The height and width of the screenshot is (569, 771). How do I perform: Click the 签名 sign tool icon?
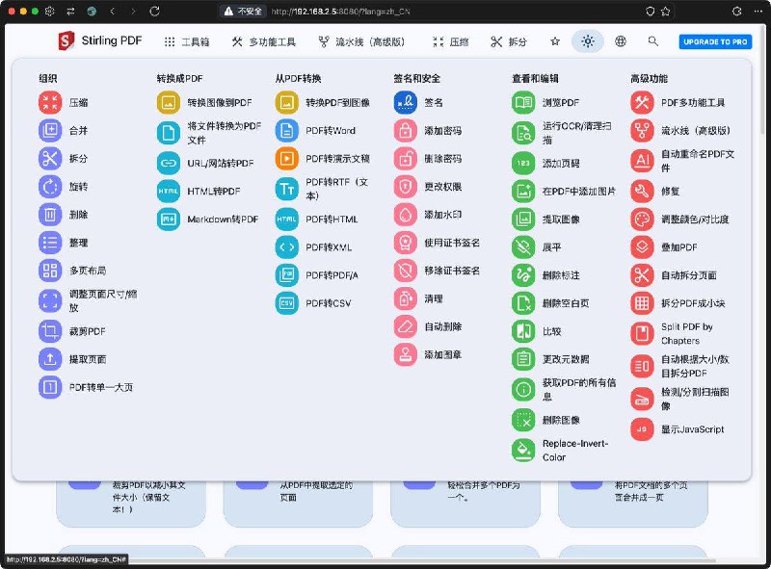[x=406, y=102]
